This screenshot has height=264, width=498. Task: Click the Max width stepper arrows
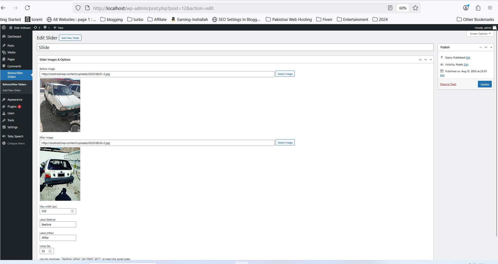[x=72, y=211]
